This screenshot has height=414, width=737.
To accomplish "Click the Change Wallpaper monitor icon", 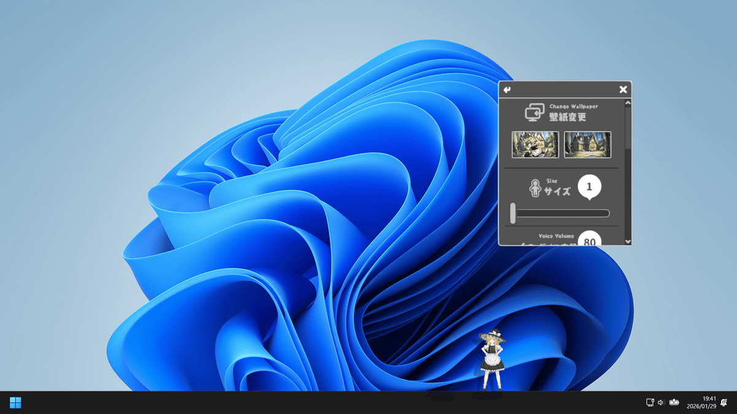I will [534, 112].
